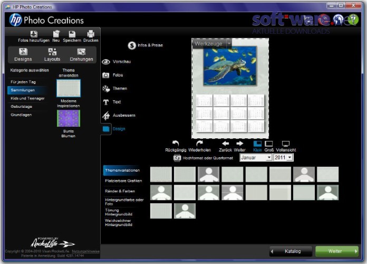The image size is (367, 264).
Task: Click the HP logo
Action: point(15,20)
